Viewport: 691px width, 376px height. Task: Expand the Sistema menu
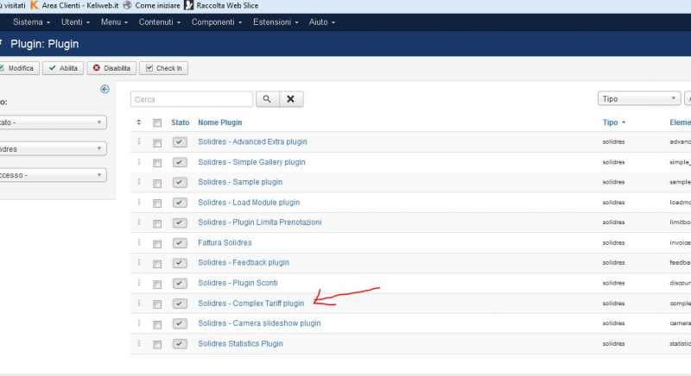[x=31, y=22]
